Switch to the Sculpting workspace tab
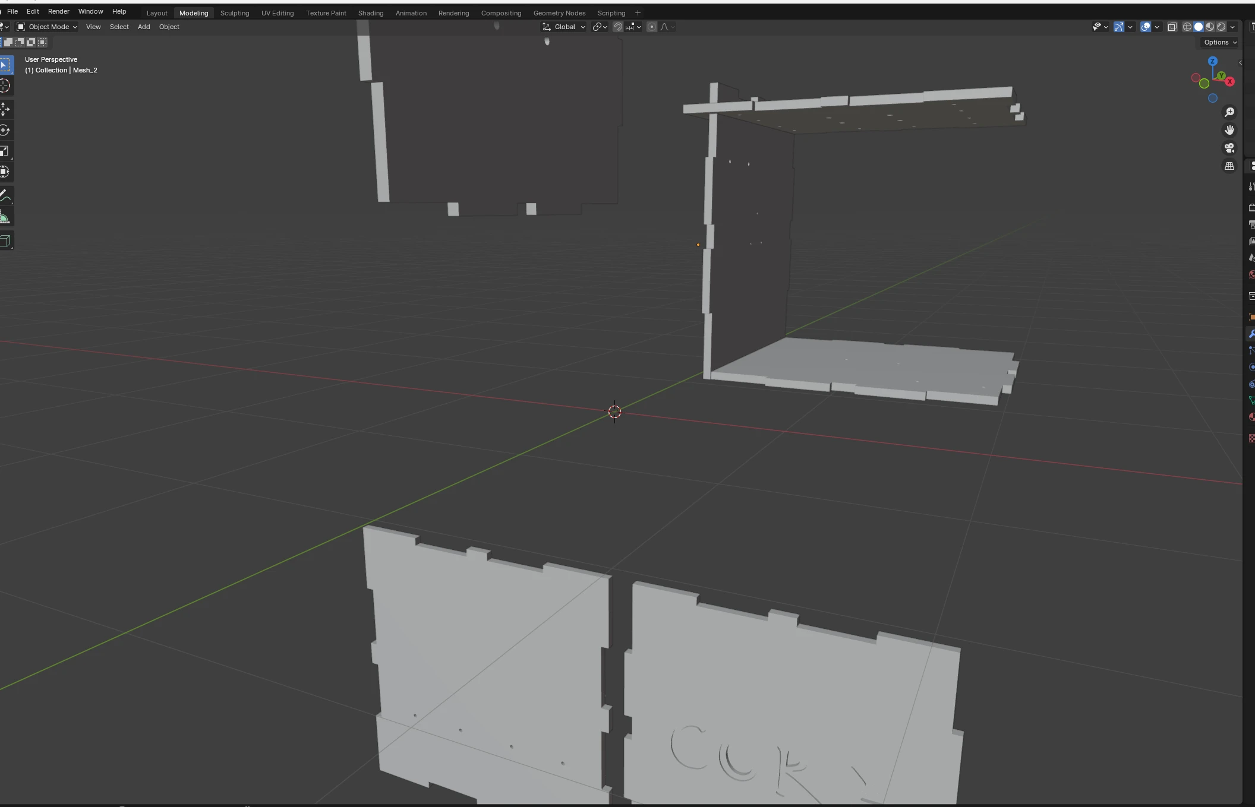 click(235, 13)
